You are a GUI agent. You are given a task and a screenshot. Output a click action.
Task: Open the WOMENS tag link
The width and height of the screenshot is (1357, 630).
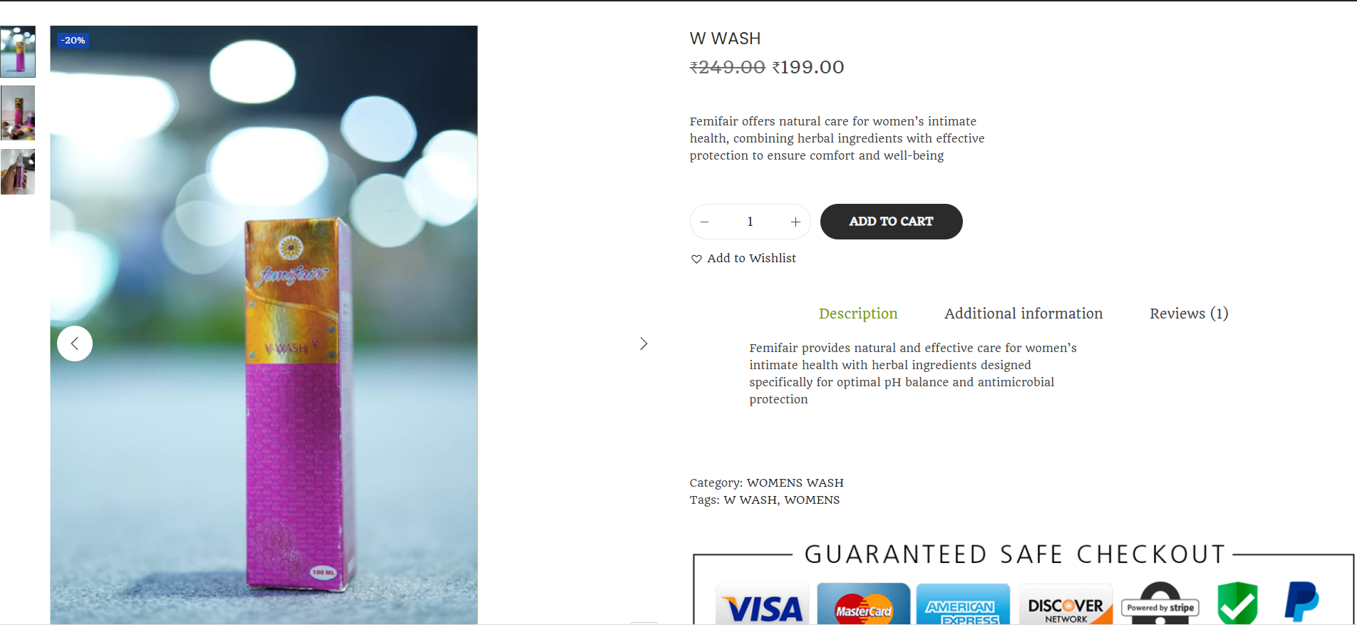tap(812, 500)
